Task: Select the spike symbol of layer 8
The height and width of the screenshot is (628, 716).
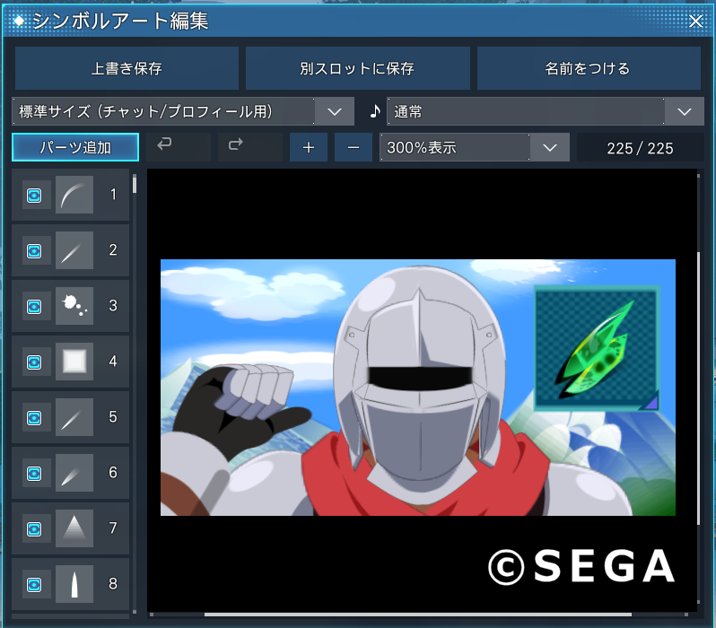Action: (74, 584)
